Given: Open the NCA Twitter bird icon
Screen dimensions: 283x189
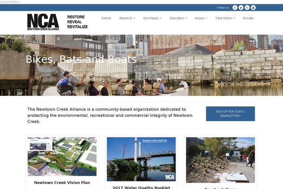Looking at the screenshot, I should pos(241,8).
